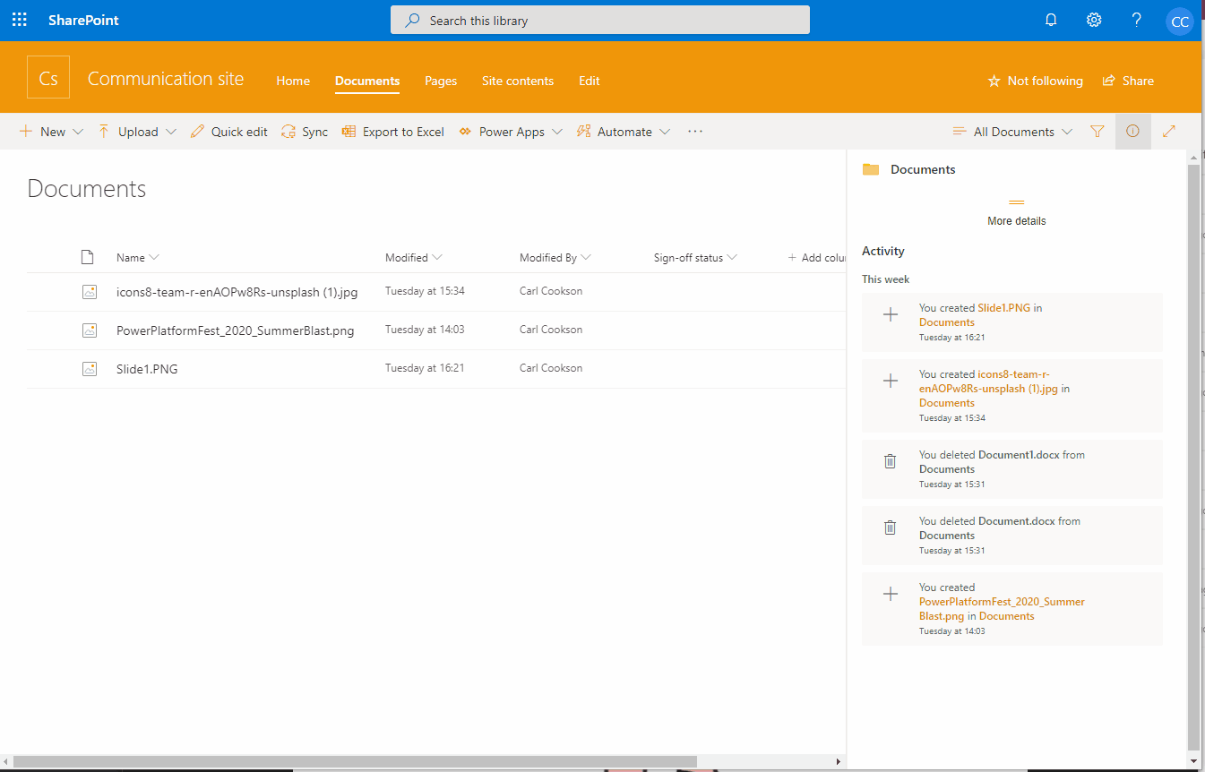Click Quick edit pencil button
The image size is (1205, 772).
point(229,132)
